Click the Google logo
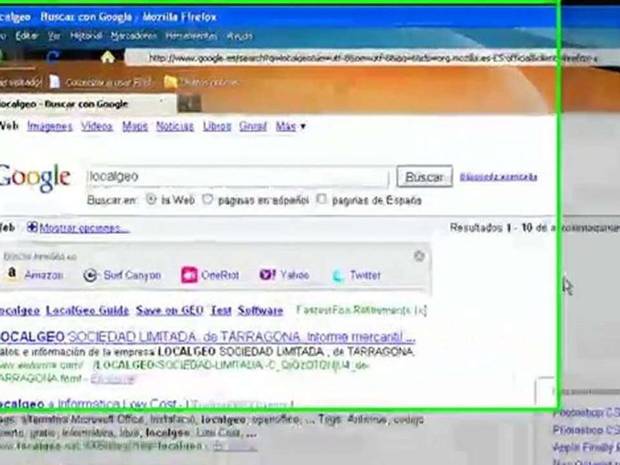The image size is (620, 465). tap(35, 178)
